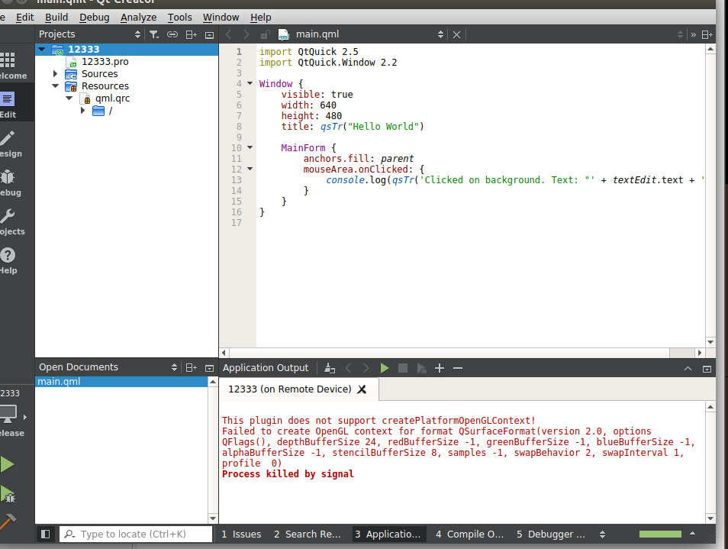The width and height of the screenshot is (728, 549).
Task: Split the Projects side panel
Action: click(x=192, y=34)
